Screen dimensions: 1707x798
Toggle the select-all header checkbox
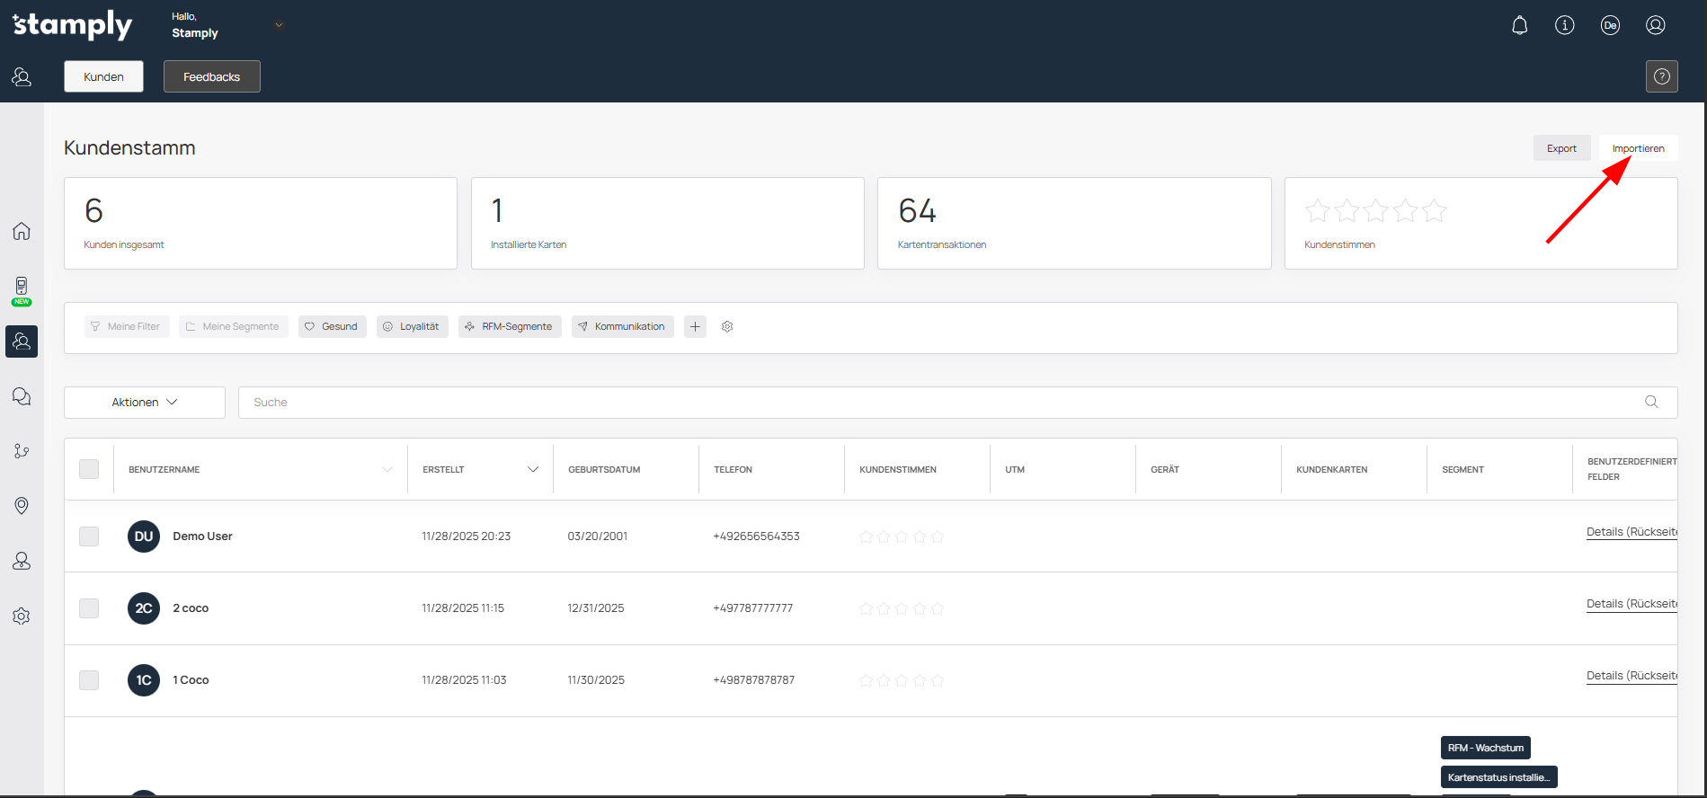click(89, 469)
